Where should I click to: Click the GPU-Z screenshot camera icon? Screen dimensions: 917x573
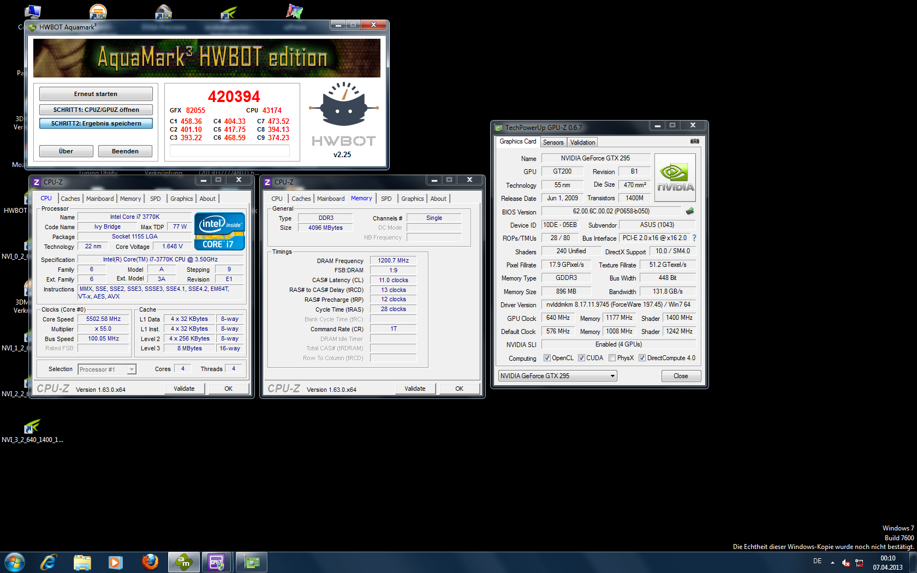pyautogui.click(x=694, y=141)
